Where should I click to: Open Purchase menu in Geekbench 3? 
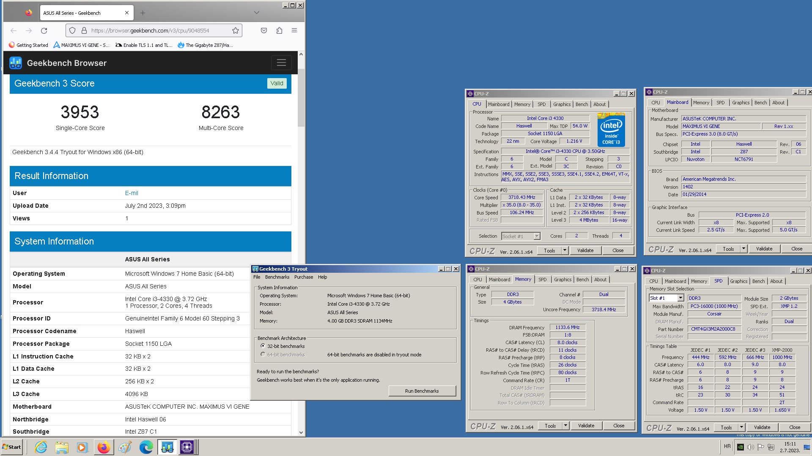304,277
